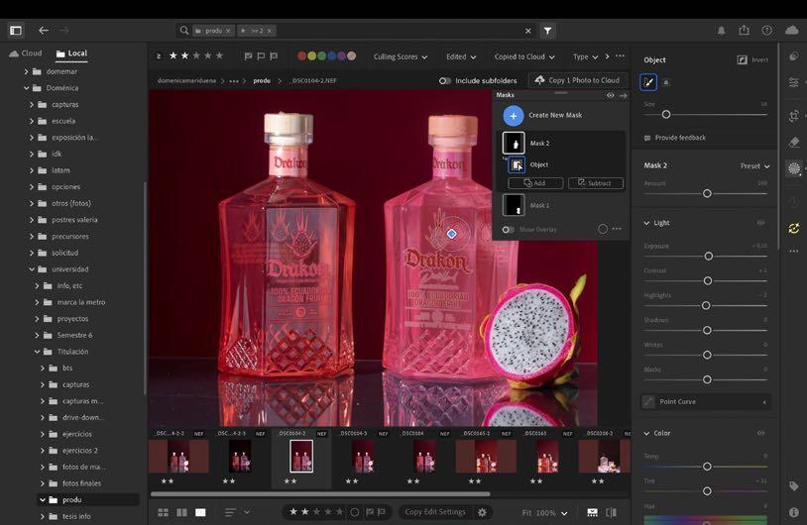Select the brush tool in Object panel

pyautogui.click(x=648, y=82)
